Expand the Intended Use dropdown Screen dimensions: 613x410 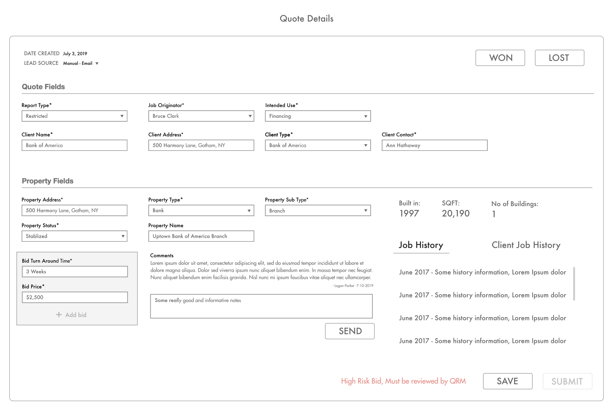coord(365,116)
